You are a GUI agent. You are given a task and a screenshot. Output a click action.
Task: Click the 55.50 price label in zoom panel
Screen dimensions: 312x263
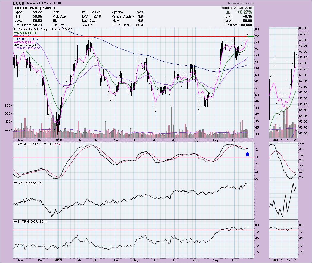[303, 133]
